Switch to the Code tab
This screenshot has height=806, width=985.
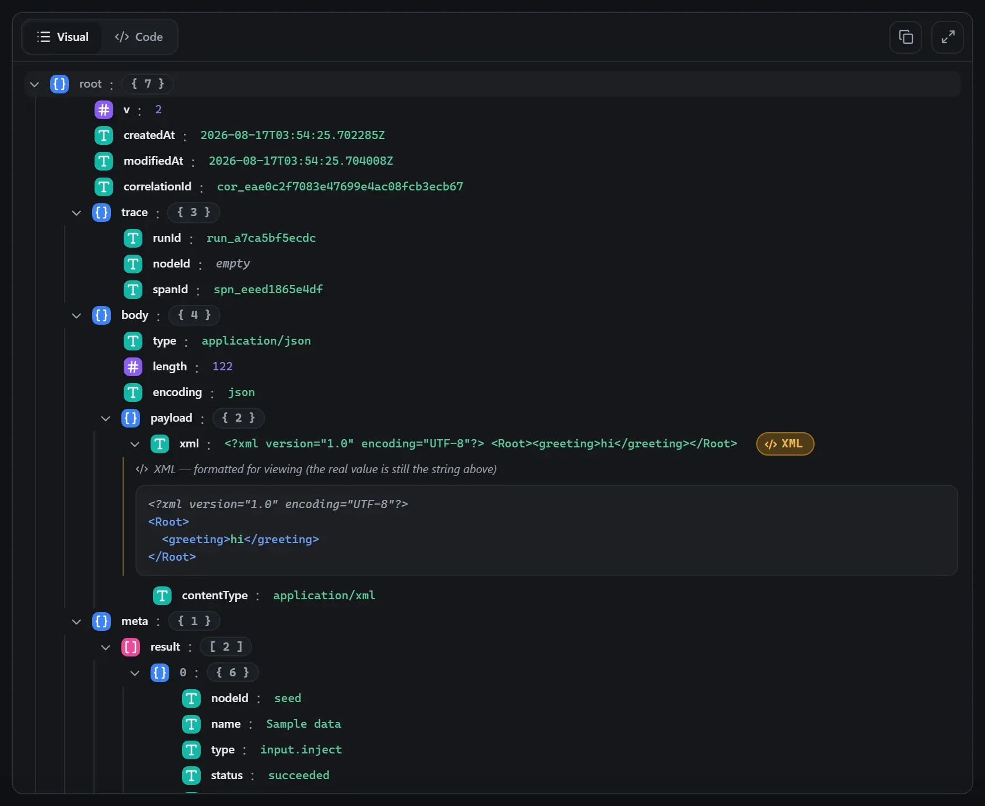(139, 37)
